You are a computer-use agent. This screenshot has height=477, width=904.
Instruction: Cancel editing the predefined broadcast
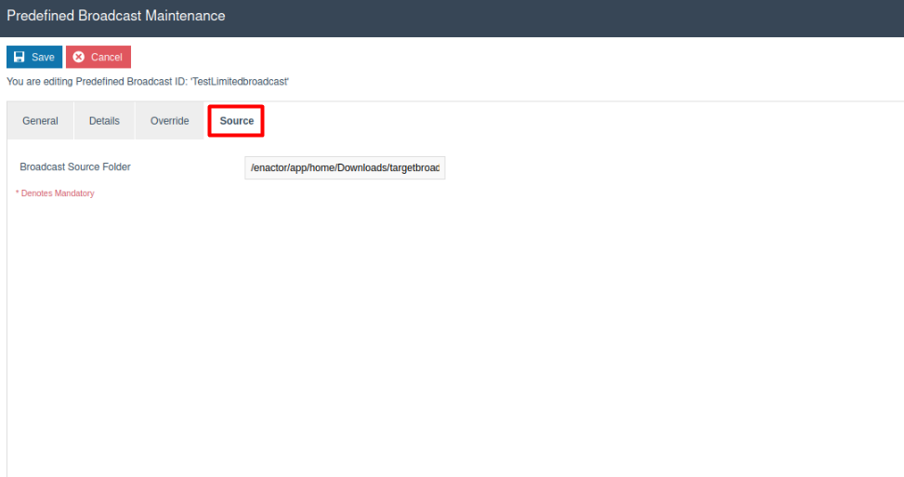coord(98,57)
